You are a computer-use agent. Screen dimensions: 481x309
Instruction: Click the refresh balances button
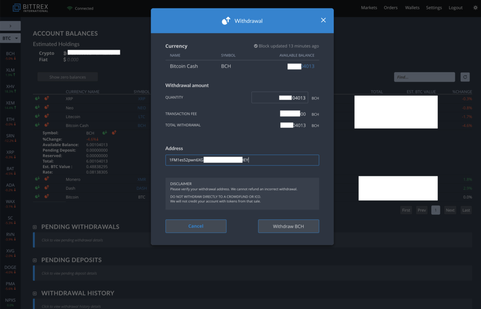coord(465,77)
